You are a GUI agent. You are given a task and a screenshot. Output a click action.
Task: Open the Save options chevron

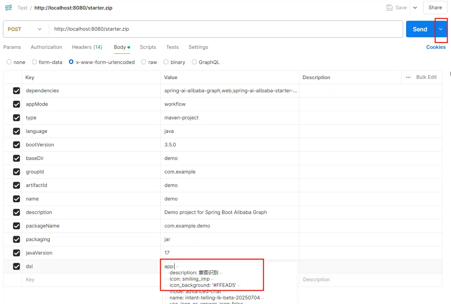[415, 8]
